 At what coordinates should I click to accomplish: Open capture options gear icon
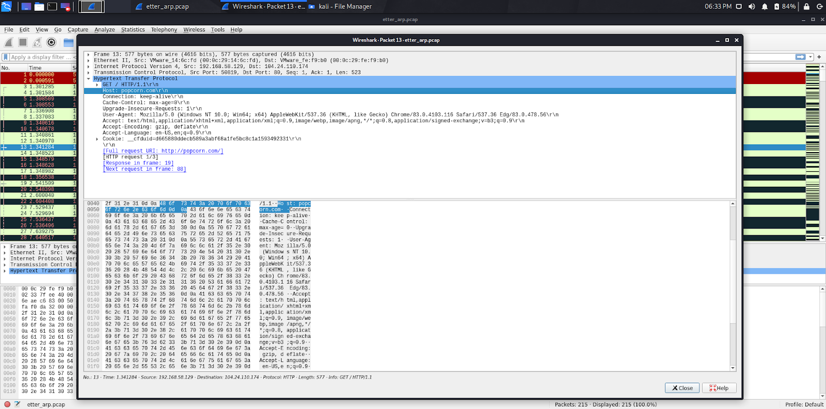click(x=51, y=42)
